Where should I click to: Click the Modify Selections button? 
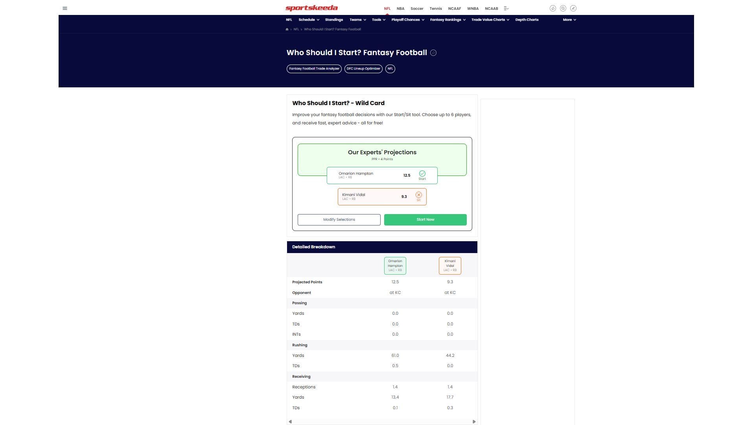click(339, 220)
